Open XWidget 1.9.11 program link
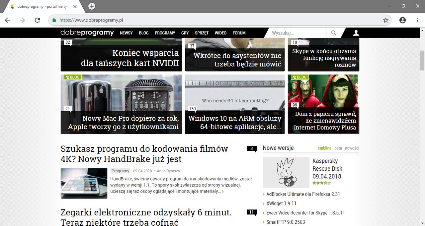Viewport: 425px width, 226px height. 281,203
